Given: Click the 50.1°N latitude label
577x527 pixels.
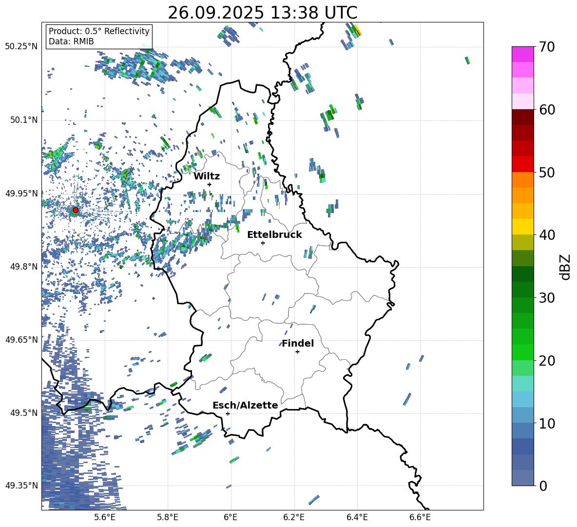Looking at the screenshot, I should [x=24, y=120].
